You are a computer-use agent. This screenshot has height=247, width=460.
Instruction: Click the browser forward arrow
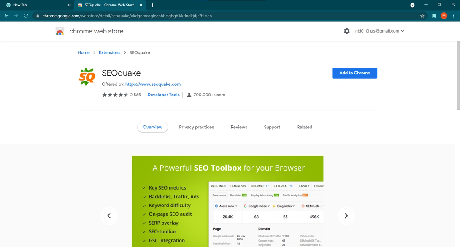point(16,16)
